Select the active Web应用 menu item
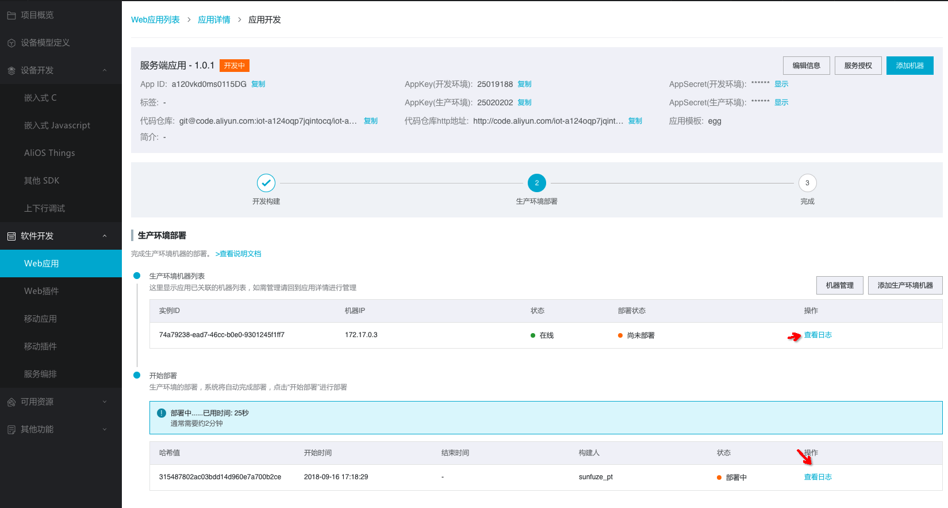 (x=61, y=263)
